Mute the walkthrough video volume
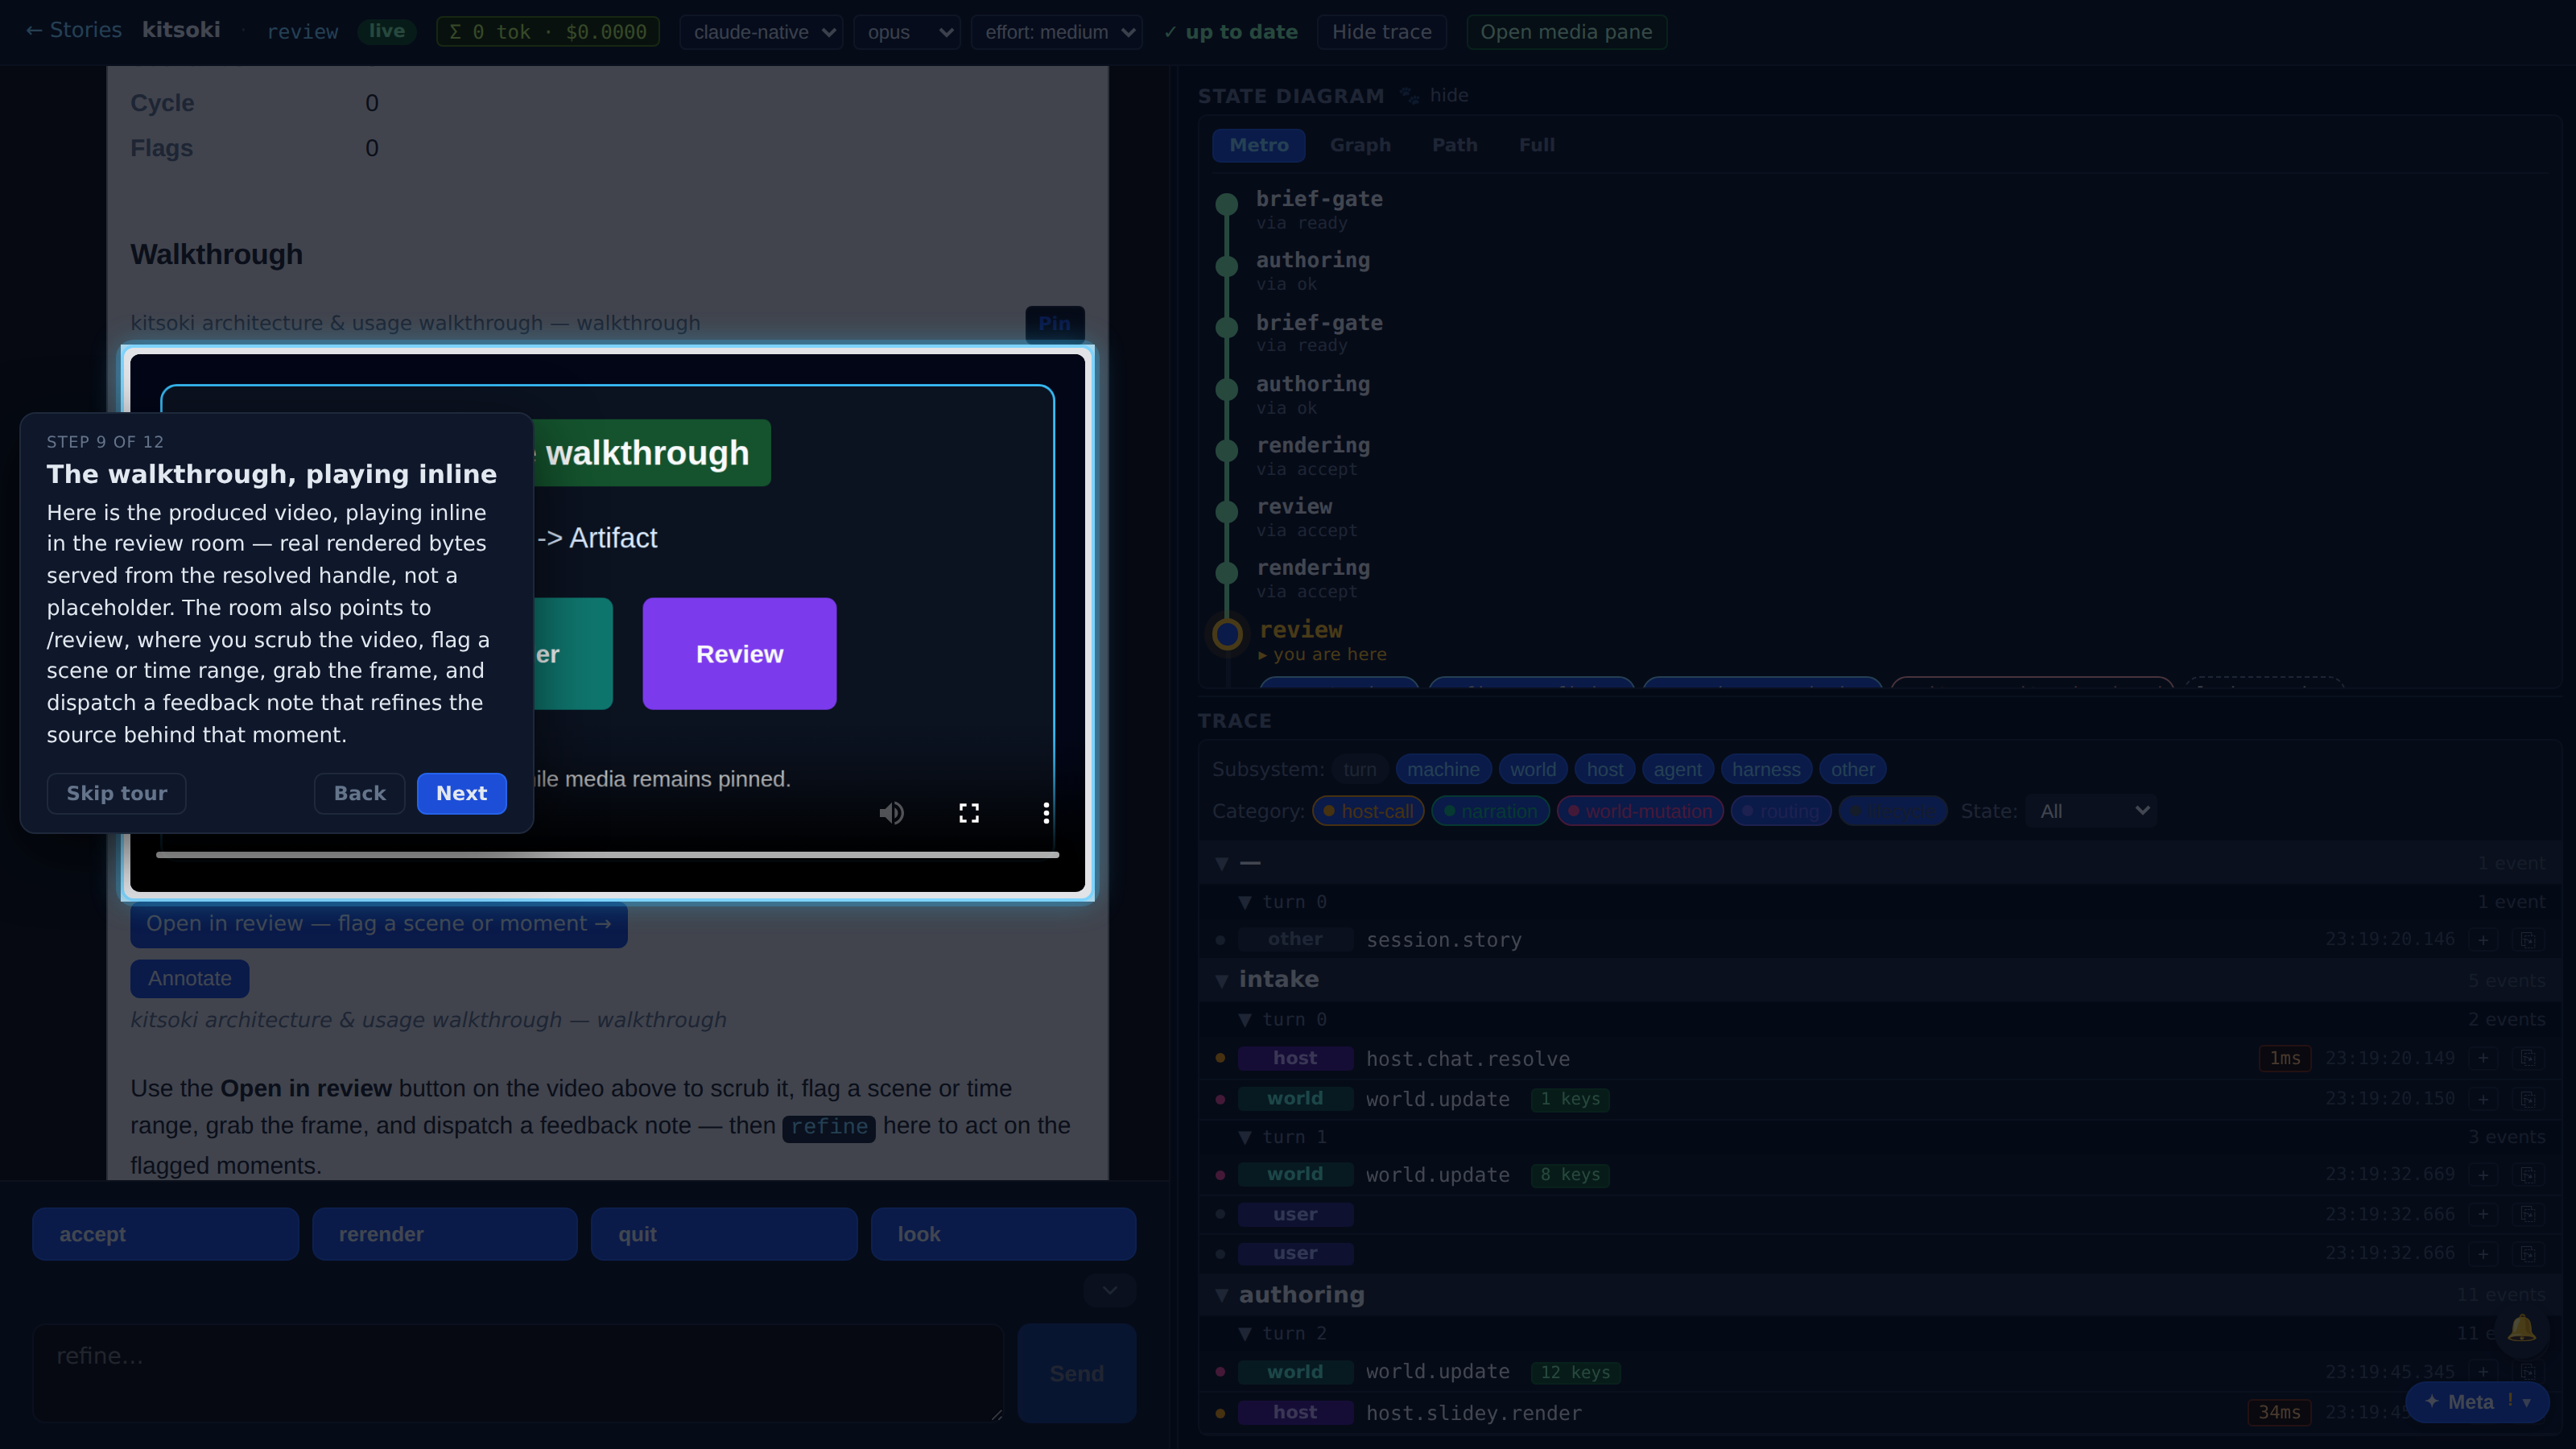 tap(891, 813)
